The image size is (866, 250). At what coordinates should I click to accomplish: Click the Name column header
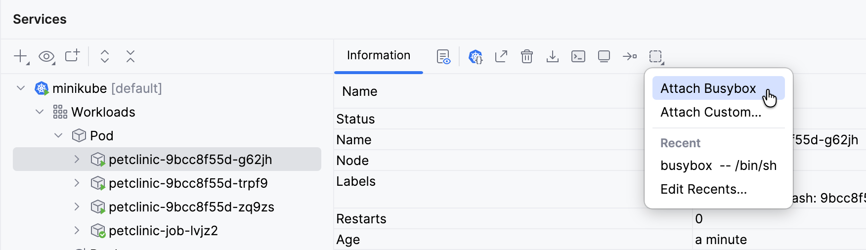pyautogui.click(x=360, y=91)
